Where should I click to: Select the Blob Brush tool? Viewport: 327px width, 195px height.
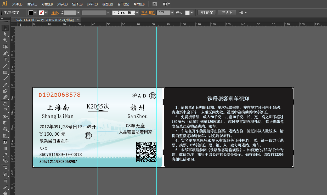pos(5,91)
